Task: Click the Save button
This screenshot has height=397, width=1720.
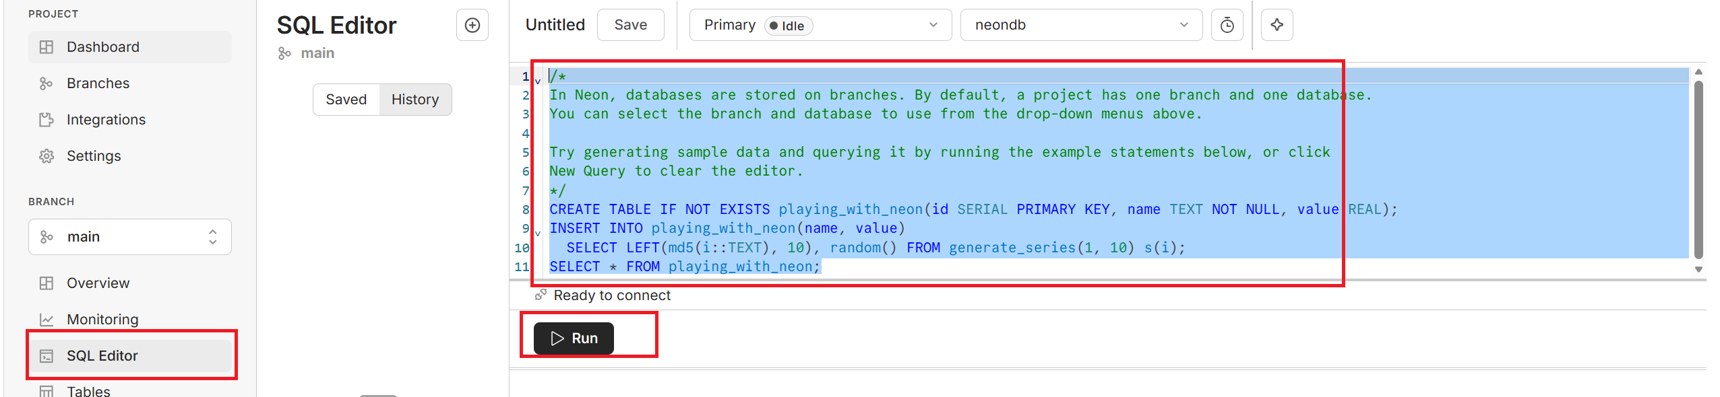Action: click(631, 25)
